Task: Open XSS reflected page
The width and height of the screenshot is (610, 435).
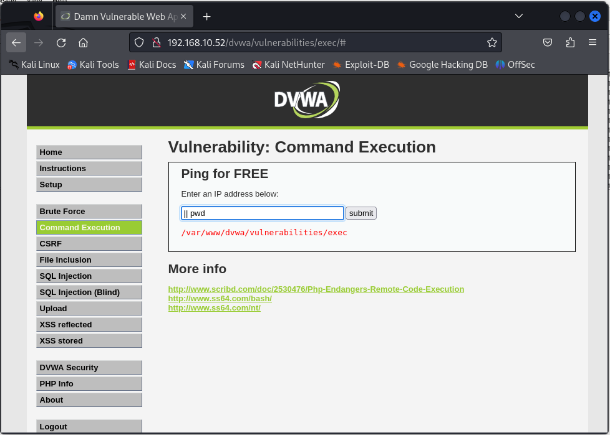Action: pos(89,325)
